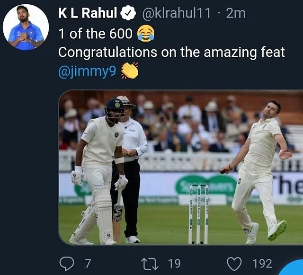Like the tweet with the heart icon
303x275 pixels.
point(235,263)
